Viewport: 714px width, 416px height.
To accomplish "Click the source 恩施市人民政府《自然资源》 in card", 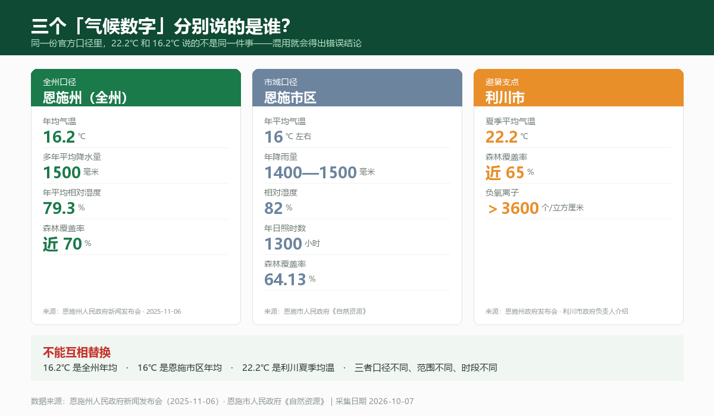I will (315, 311).
